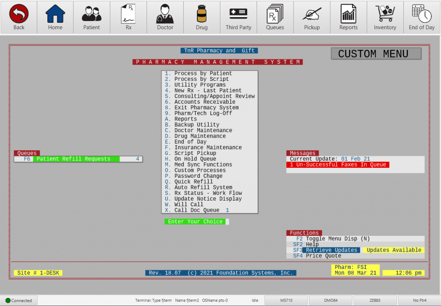Go to the Home icon
The image size is (441, 306).
pos(55,14)
